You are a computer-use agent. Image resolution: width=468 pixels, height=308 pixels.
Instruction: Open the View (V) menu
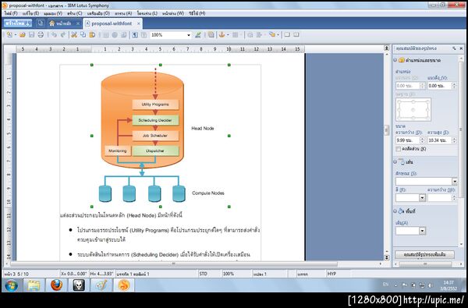coord(53,13)
